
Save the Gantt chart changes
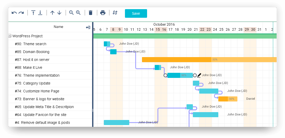tap(136, 13)
